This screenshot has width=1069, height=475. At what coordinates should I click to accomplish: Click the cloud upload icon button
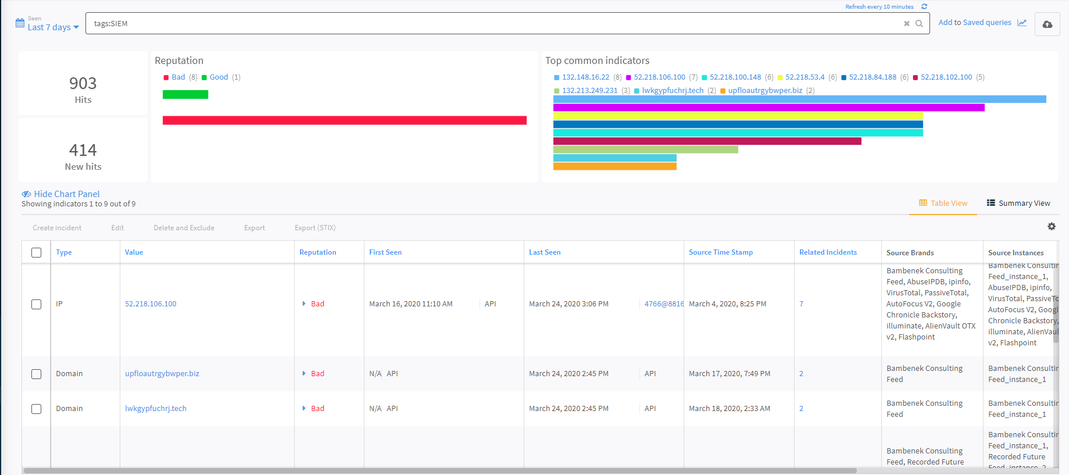coord(1047,24)
